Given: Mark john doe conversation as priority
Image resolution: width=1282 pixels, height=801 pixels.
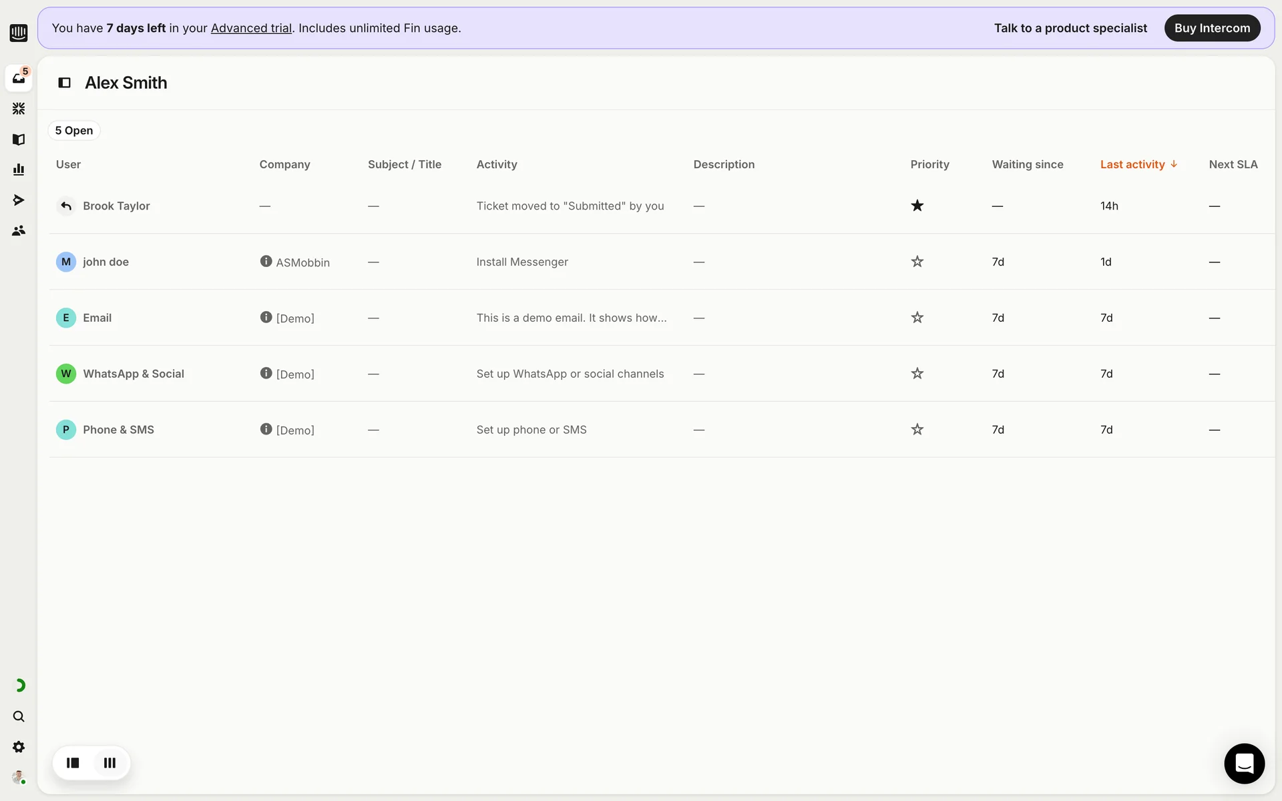Looking at the screenshot, I should pyautogui.click(x=917, y=262).
